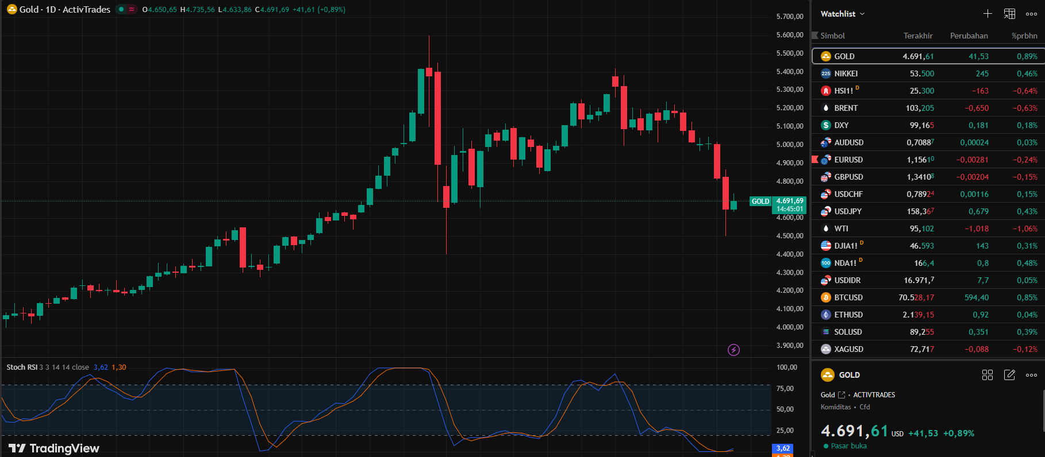The image size is (1045, 457).
Task: Toggle the pink approximate-data indicator in chart header
Action: (132, 9)
